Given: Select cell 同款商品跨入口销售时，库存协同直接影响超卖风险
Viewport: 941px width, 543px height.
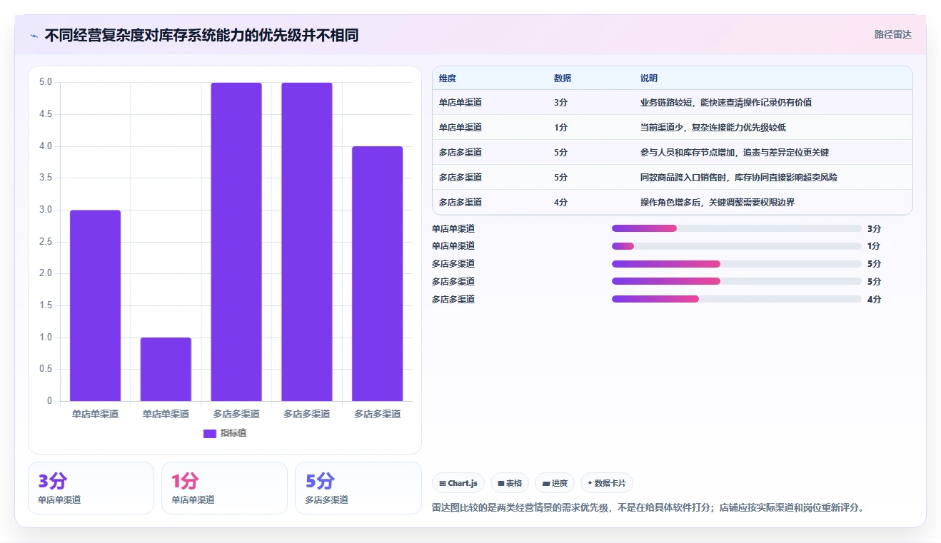Looking at the screenshot, I should 739,178.
